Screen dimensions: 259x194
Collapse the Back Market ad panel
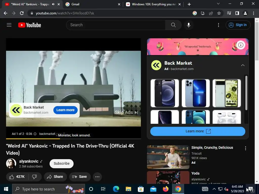click(243, 65)
